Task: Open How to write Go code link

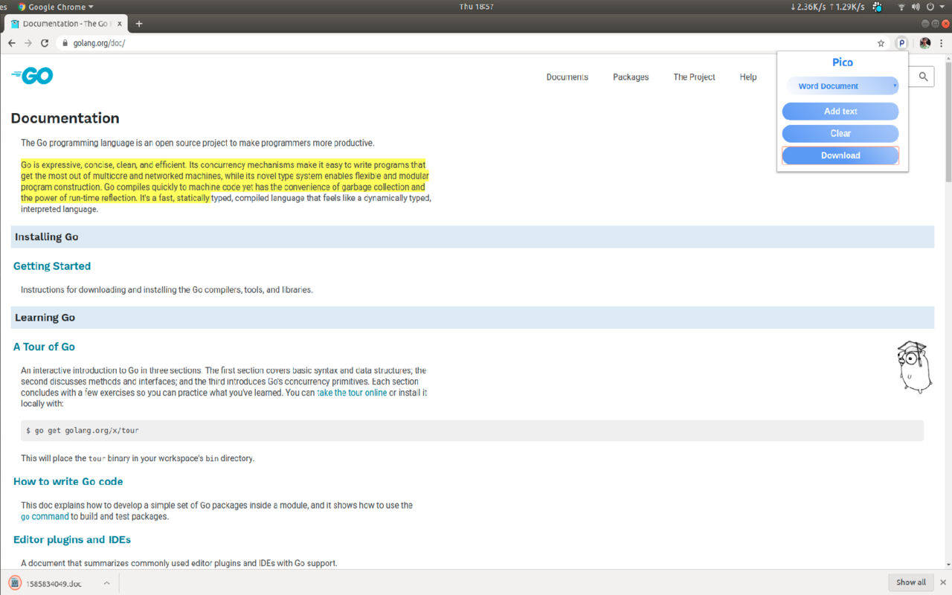Action: [x=68, y=482]
